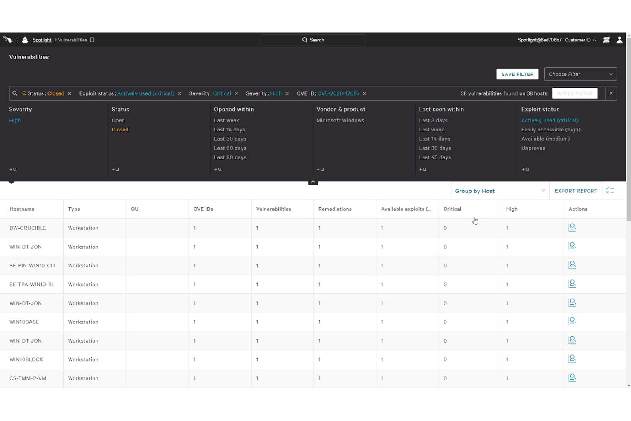631x421 pixels.
Task: Select Spotlight in the breadcrumb
Action: click(x=42, y=40)
